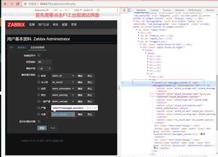Open the Zabbix 配置 menu
This screenshot has height=157, width=218.
coord(65,25)
